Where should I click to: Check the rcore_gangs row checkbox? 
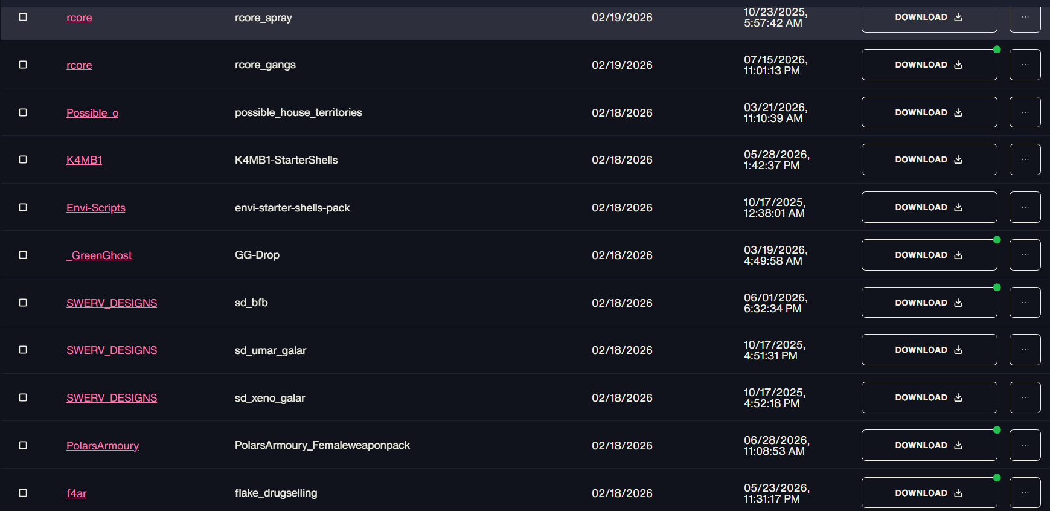point(23,65)
